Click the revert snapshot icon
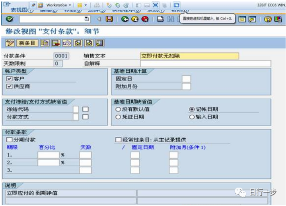The image size is (286, 206). tap(118, 5)
